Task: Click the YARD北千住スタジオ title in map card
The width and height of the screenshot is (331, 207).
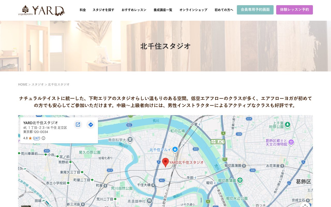Action: pos(41,123)
